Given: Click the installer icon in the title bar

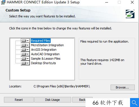Looking at the screenshot, I should click(x=3, y=2).
